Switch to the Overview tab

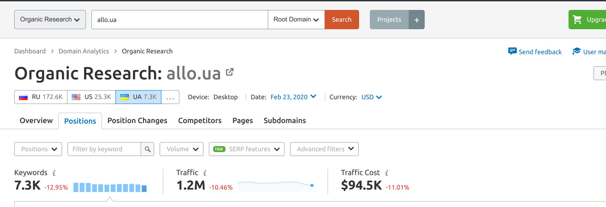click(x=36, y=121)
